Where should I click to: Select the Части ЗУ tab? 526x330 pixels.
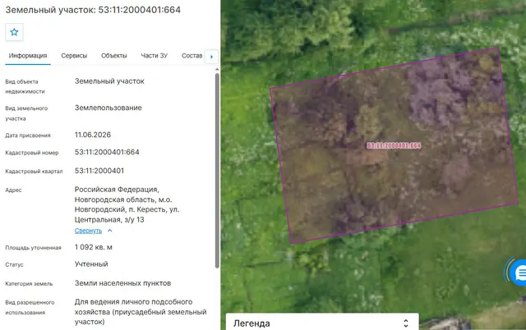[x=155, y=56]
